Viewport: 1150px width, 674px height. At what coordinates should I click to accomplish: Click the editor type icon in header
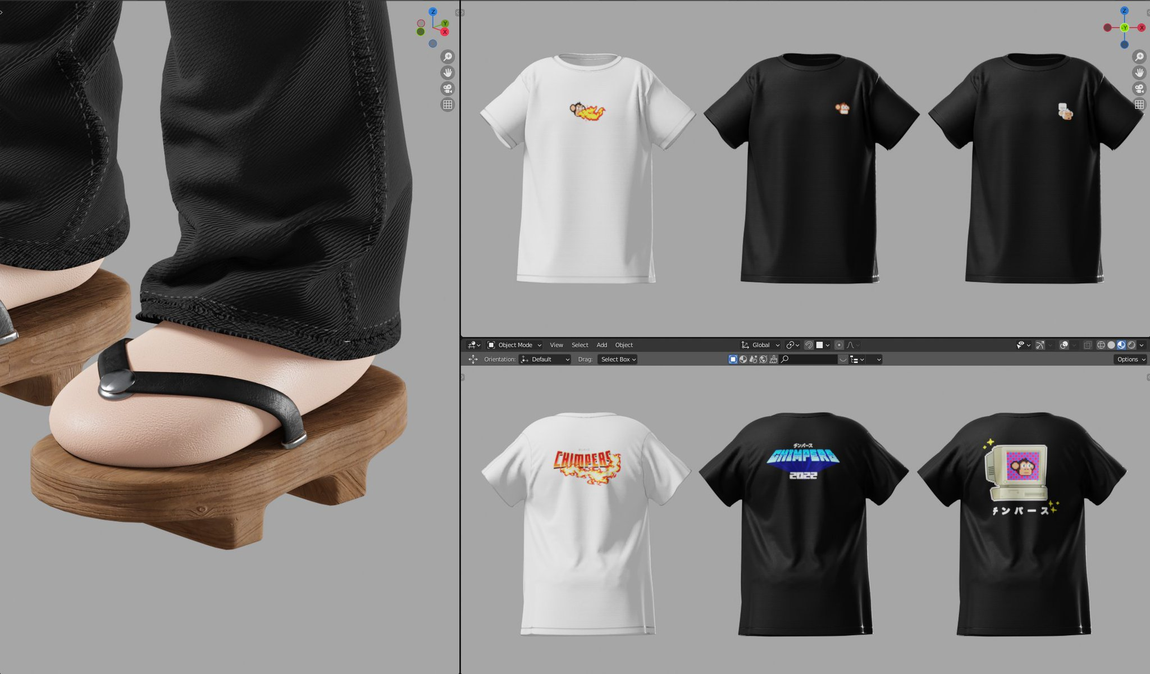pyautogui.click(x=473, y=345)
